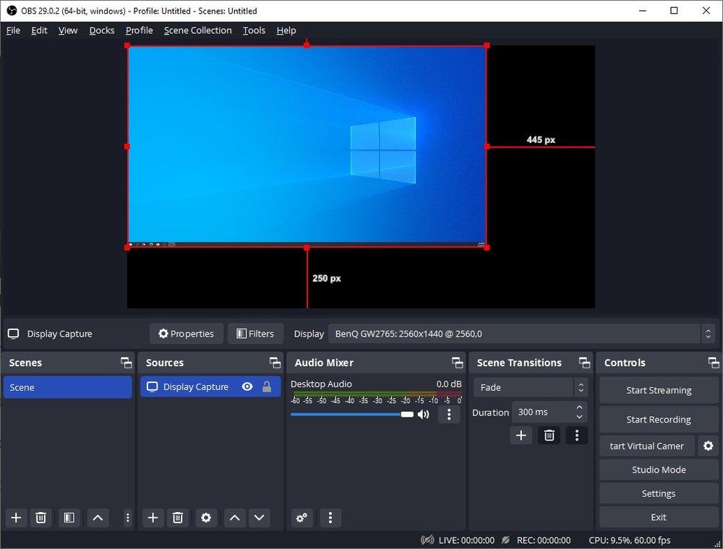Start the Virtual Camera
The image size is (723, 549).
click(x=647, y=446)
